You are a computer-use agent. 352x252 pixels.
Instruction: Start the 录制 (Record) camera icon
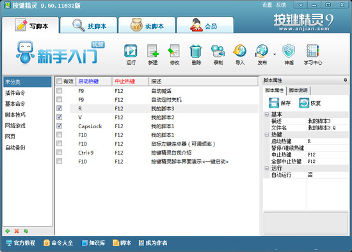point(218,51)
